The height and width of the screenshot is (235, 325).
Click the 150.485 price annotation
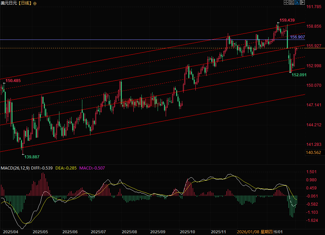tap(13, 81)
